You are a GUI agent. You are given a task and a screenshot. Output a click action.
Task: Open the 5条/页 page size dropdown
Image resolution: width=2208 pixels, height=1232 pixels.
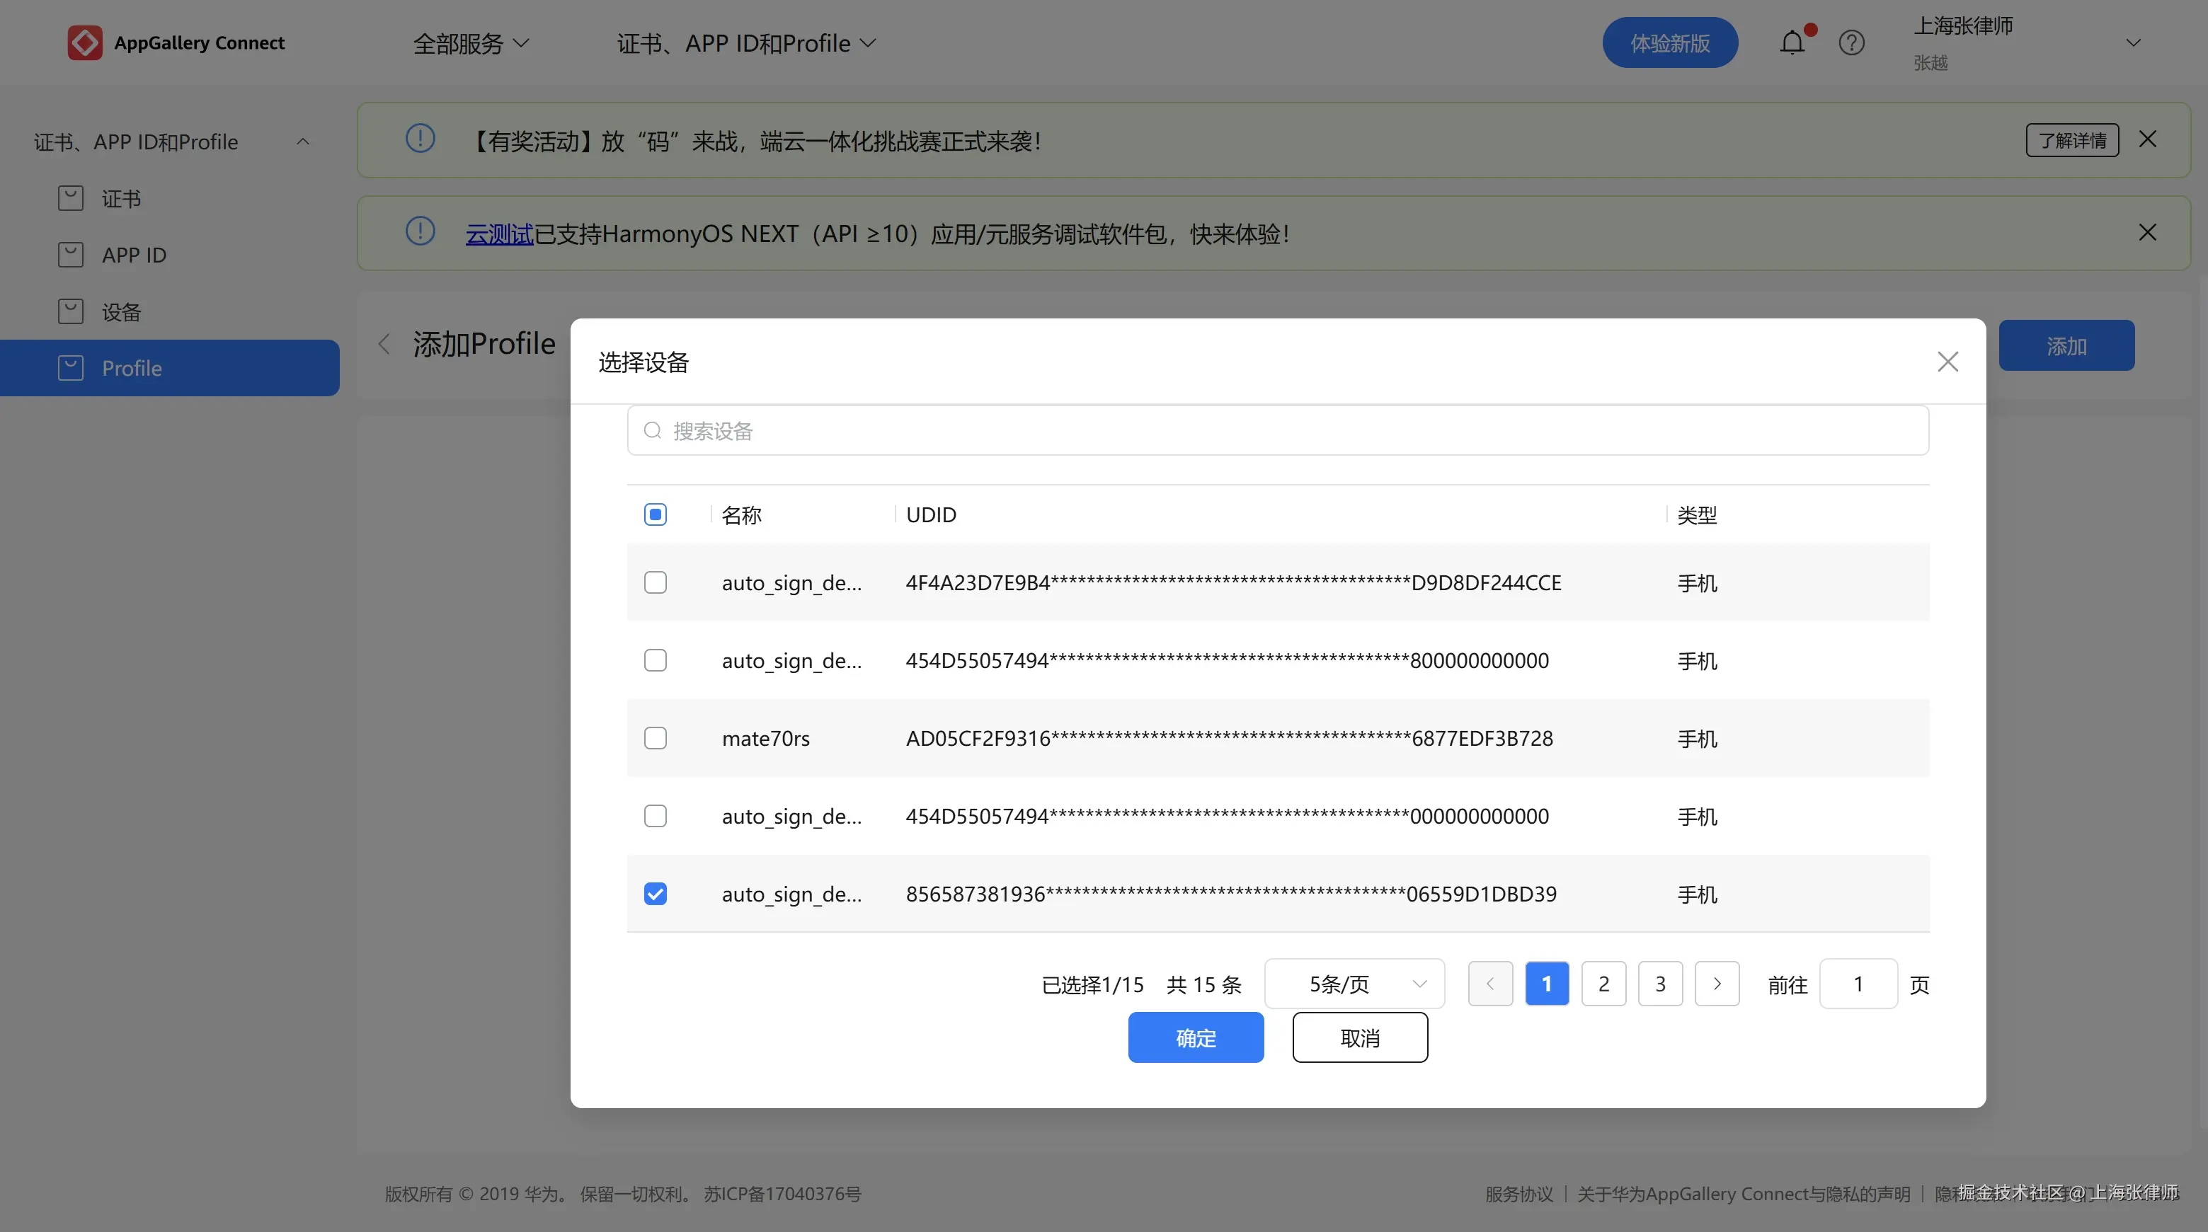click(x=1354, y=984)
